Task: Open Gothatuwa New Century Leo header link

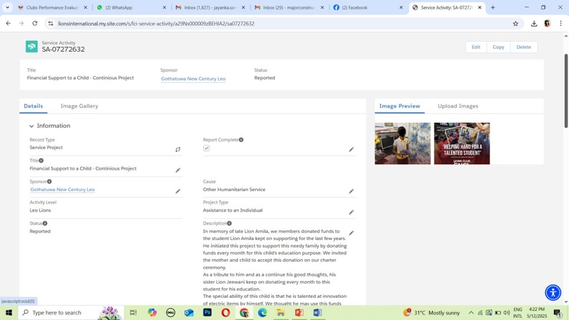Action: coord(193,78)
